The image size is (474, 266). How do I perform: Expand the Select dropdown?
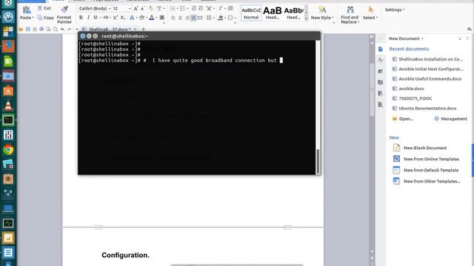point(377,18)
